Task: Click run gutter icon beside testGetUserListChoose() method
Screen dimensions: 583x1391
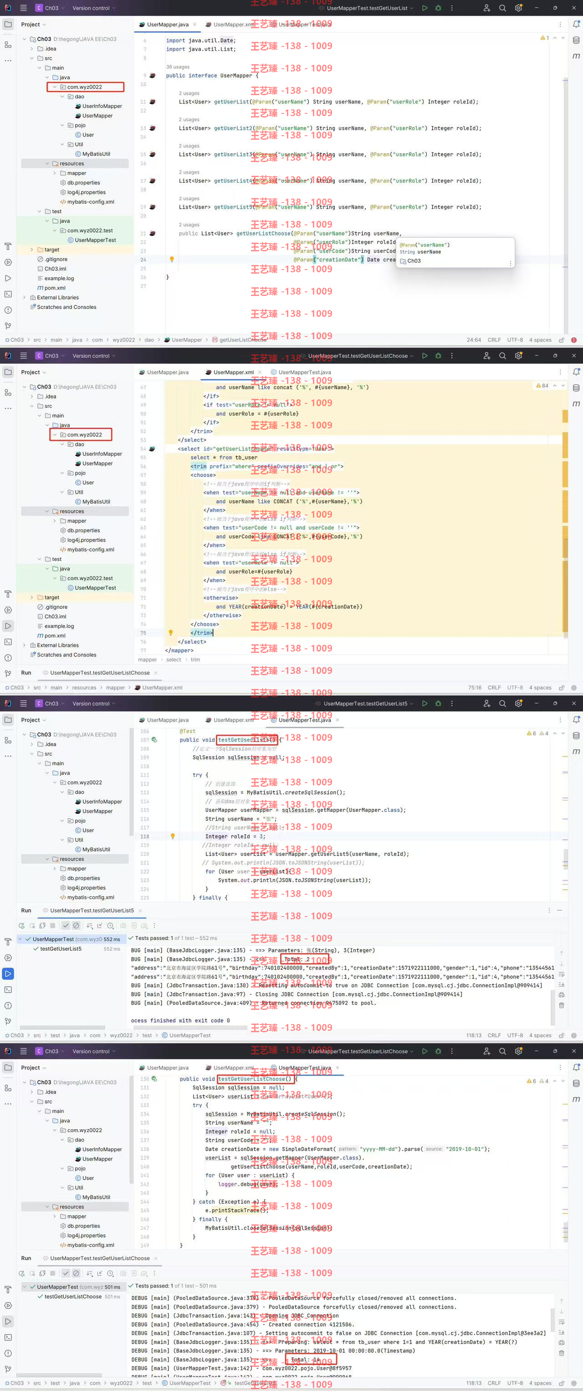Action: point(154,1079)
